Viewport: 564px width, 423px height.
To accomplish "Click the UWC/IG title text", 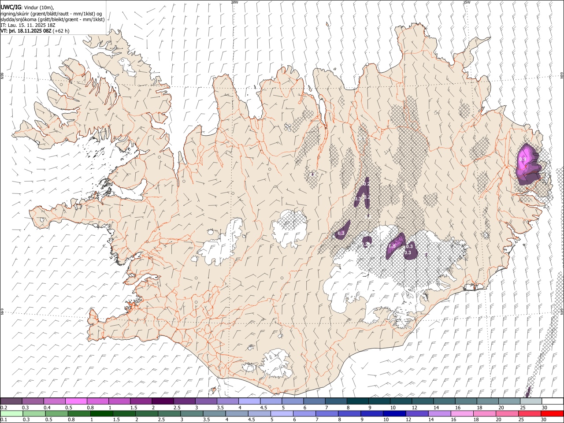I will click(x=11, y=7).
